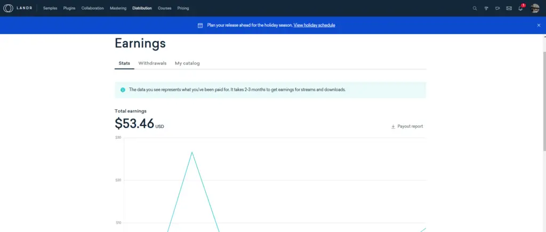Click the Payout report download icon
Screen dimensions: 546x232
pyautogui.click(x=393, y=126)
